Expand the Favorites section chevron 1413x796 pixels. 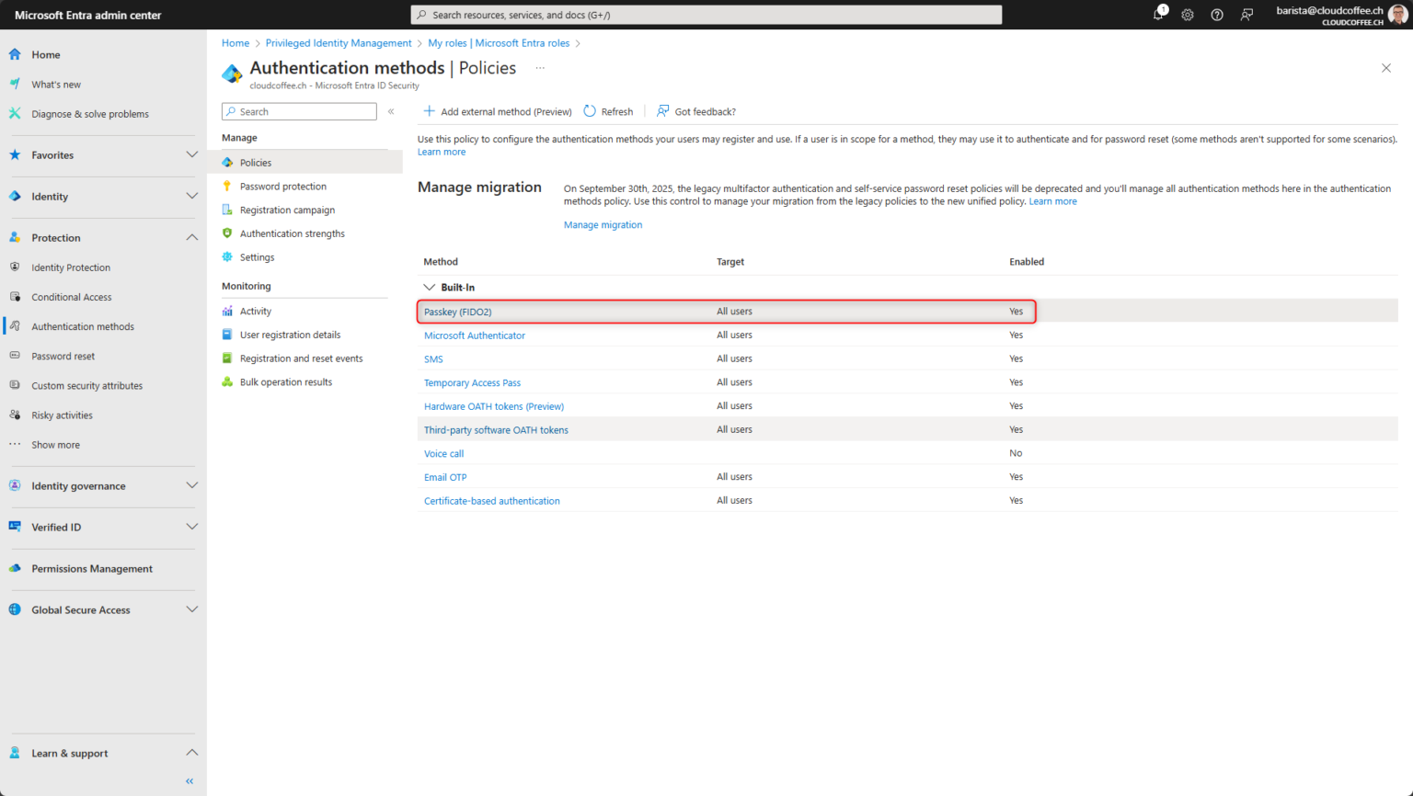click(191, 154)
